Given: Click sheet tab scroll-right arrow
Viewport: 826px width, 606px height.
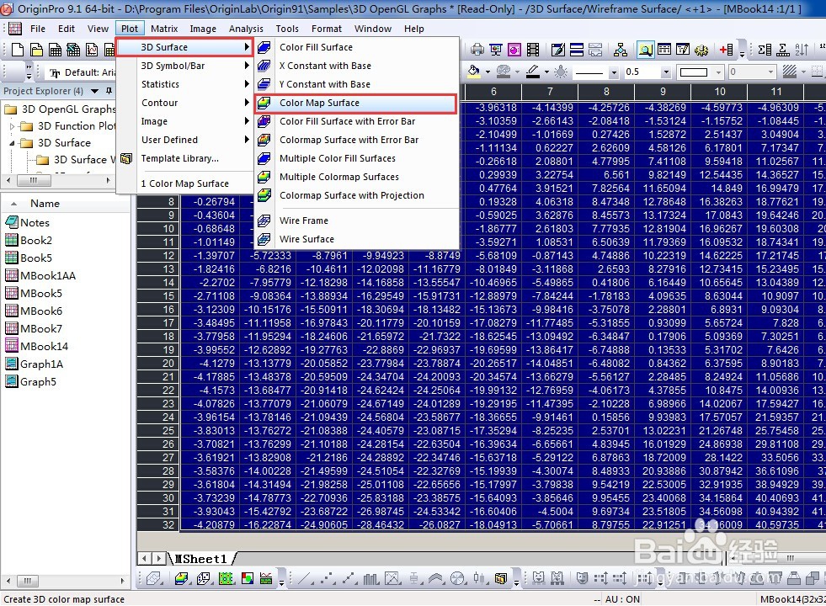Looking at the screenshot, I should (x=158, y=558).
